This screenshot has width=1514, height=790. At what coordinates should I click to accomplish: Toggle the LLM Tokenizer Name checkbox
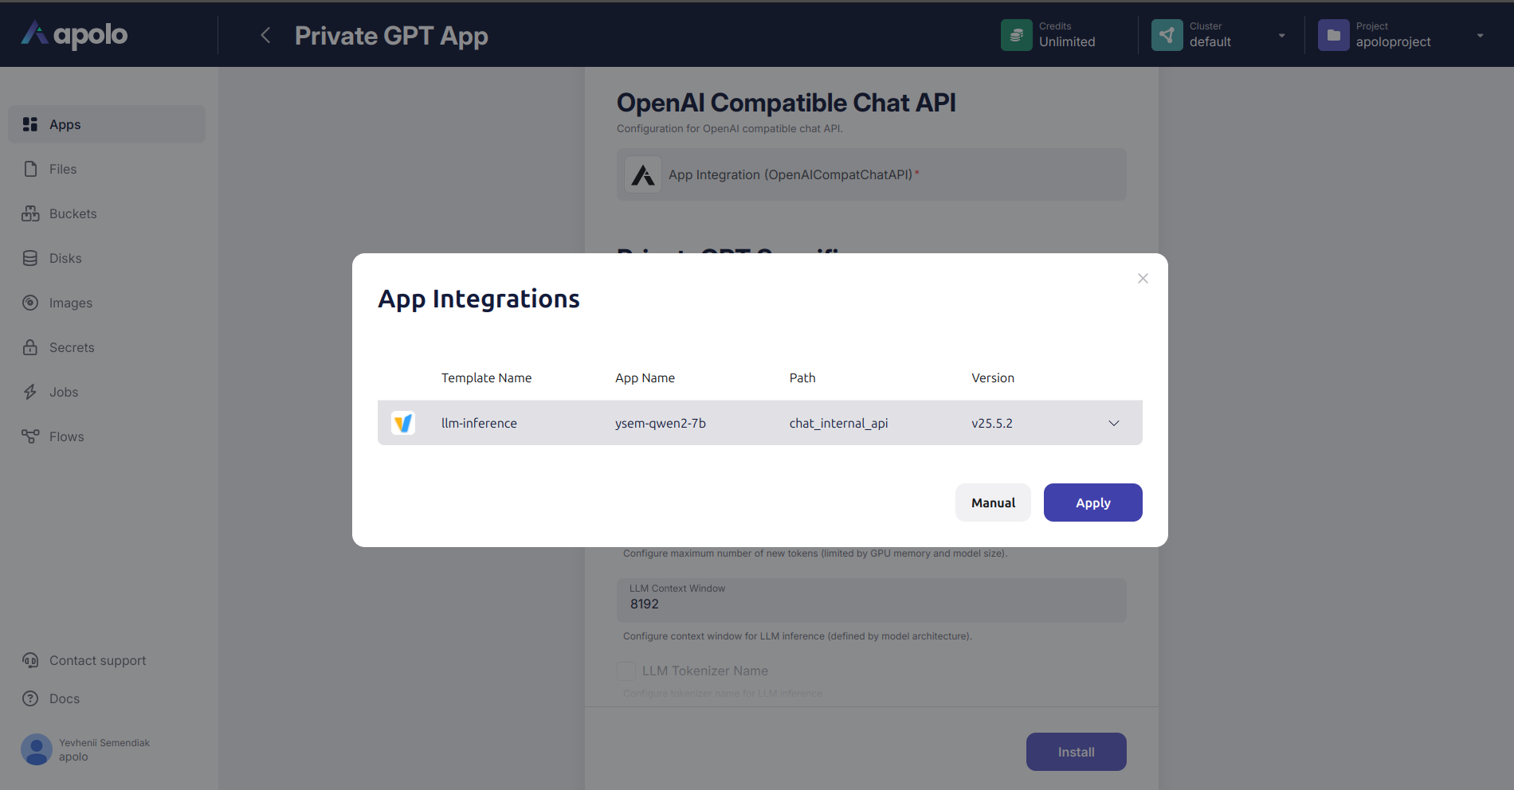pyautogui.click(x=626, y=671)
